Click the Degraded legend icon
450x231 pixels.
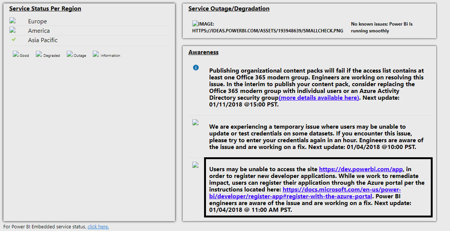click(39, 54)
